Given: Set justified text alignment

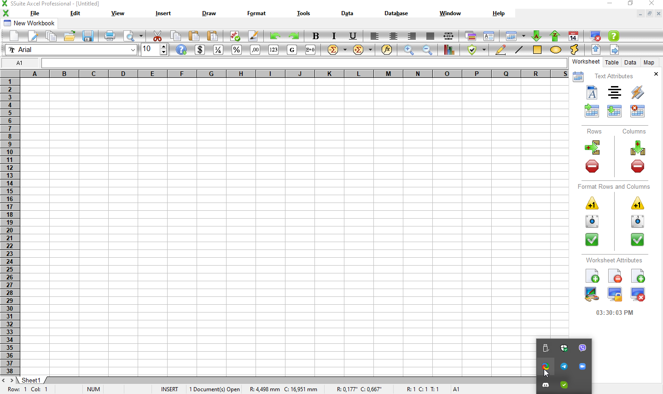Looking at the screenshot, I should coord(430,36).
